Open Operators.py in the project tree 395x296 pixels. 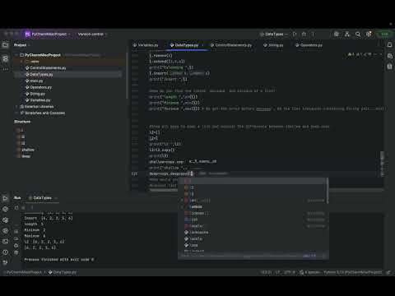click(x=41, y=87)
